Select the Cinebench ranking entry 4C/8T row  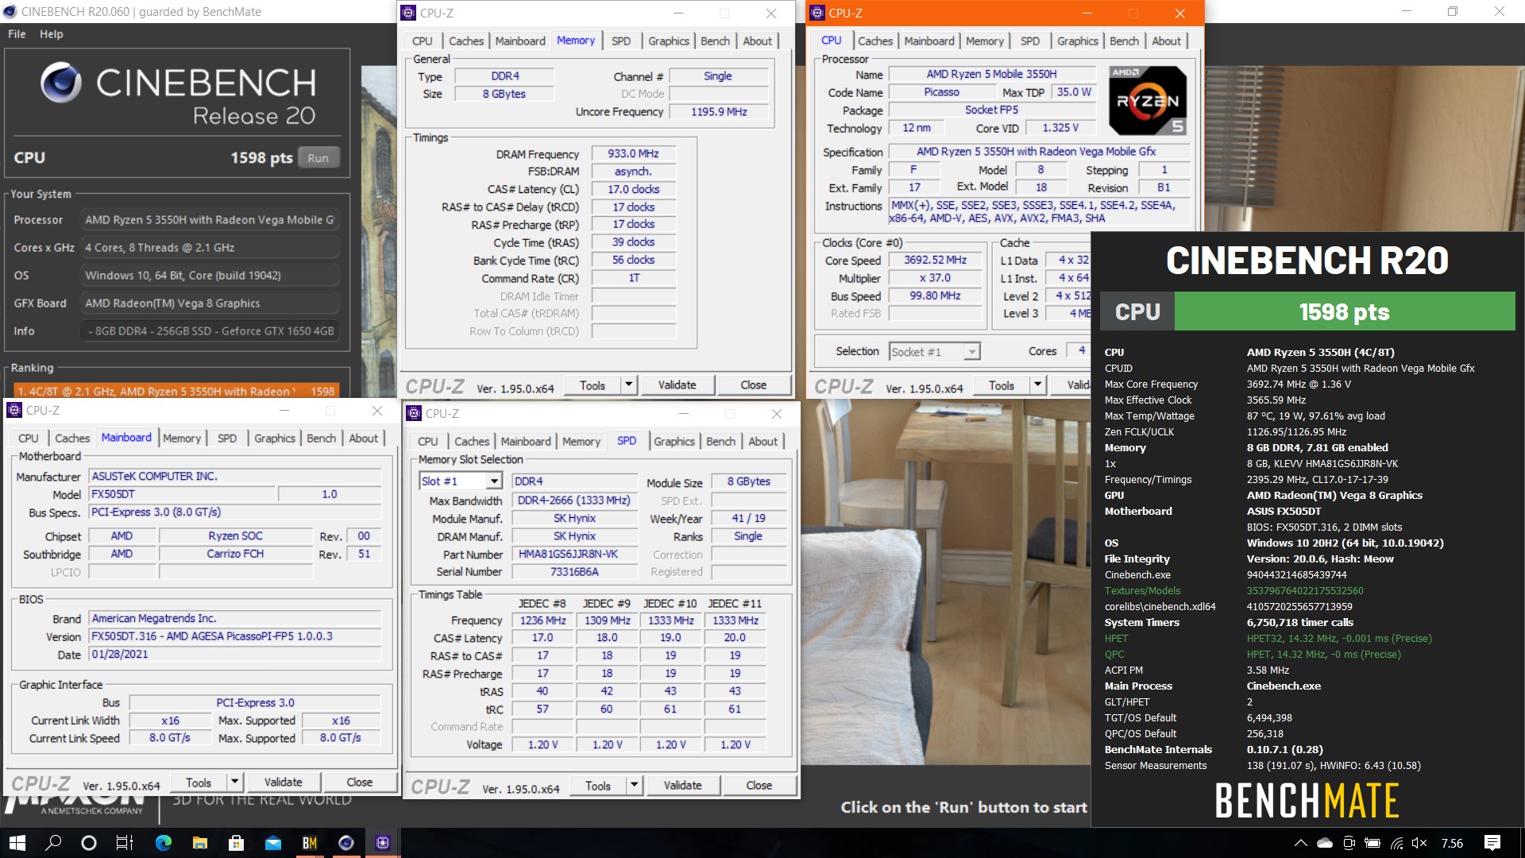point(178,391)
